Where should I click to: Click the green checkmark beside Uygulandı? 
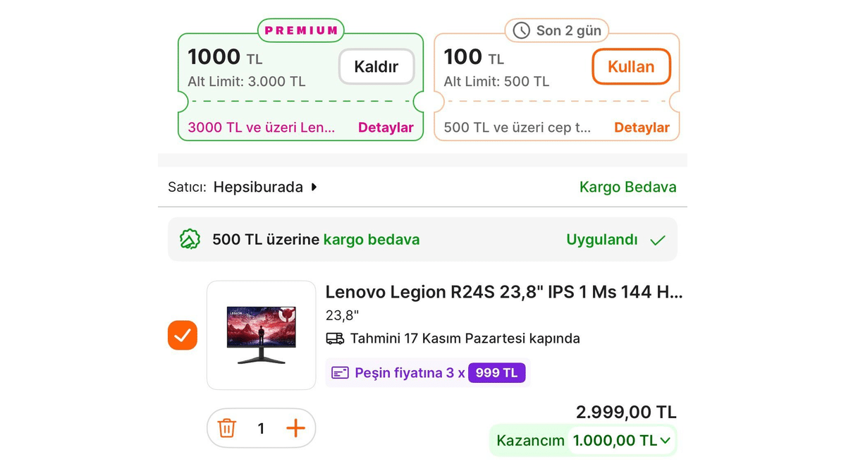(x=657, y=239)
